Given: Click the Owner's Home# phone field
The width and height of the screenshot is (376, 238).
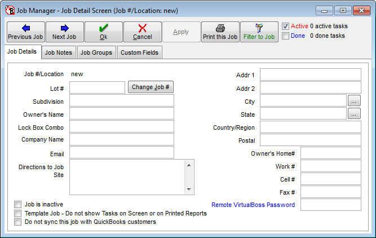Looking at the screenshot, I should pyautogui.click(x=331, y=153).
